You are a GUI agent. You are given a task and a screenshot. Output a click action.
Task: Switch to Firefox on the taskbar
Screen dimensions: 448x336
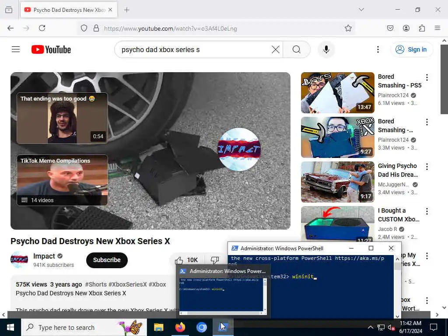pyautogui.click(x=180, y=327)
